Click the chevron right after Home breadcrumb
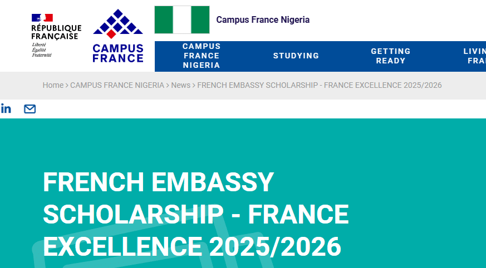 (67, 85)
